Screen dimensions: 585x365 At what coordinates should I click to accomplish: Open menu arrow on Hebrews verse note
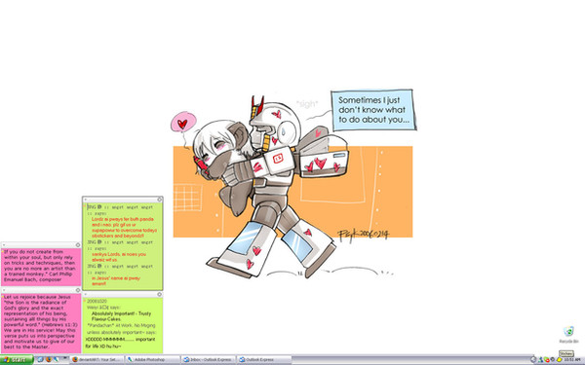click(x=3, y=290)
